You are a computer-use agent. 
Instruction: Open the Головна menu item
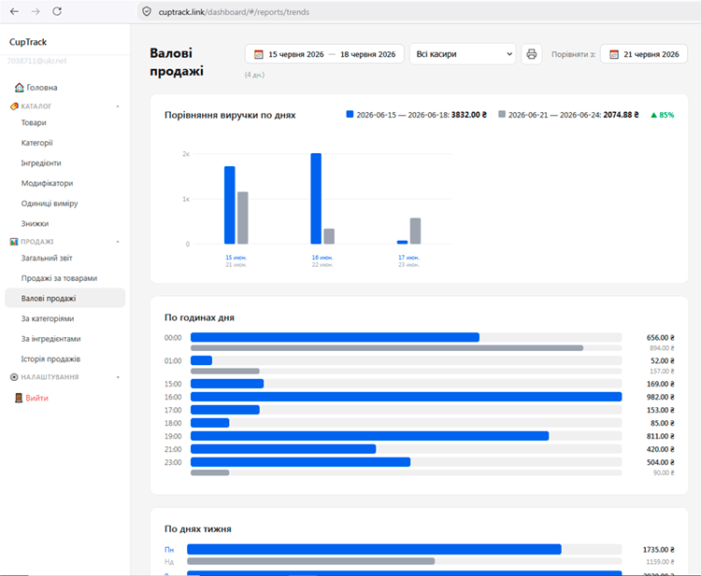click(41, 88)
